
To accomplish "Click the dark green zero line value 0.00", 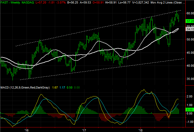I will click(x=77, y=87).
